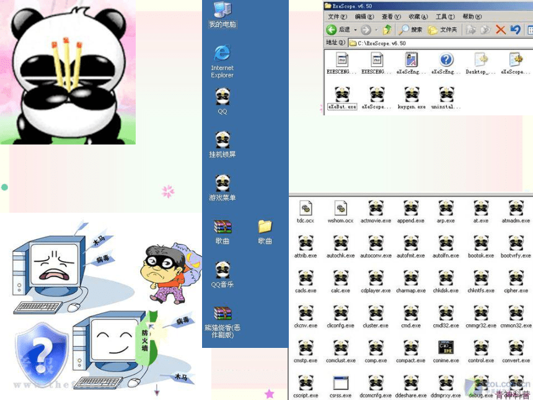The height and width of the screenshot is (400, 533).
Task: Select the QQ panda icon on desktop
Action: click(222, 101)
